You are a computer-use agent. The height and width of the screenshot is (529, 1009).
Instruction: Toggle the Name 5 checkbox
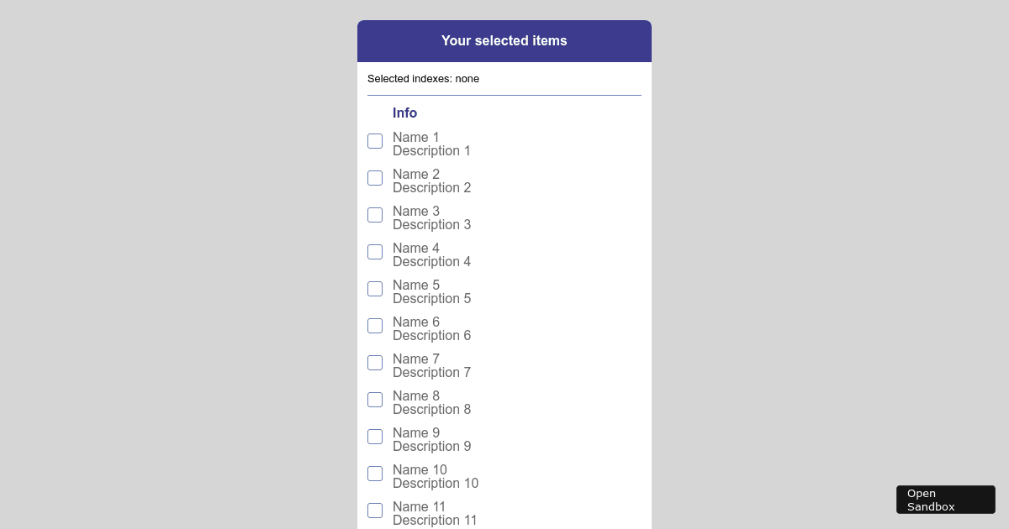click(x=375, y=289)
